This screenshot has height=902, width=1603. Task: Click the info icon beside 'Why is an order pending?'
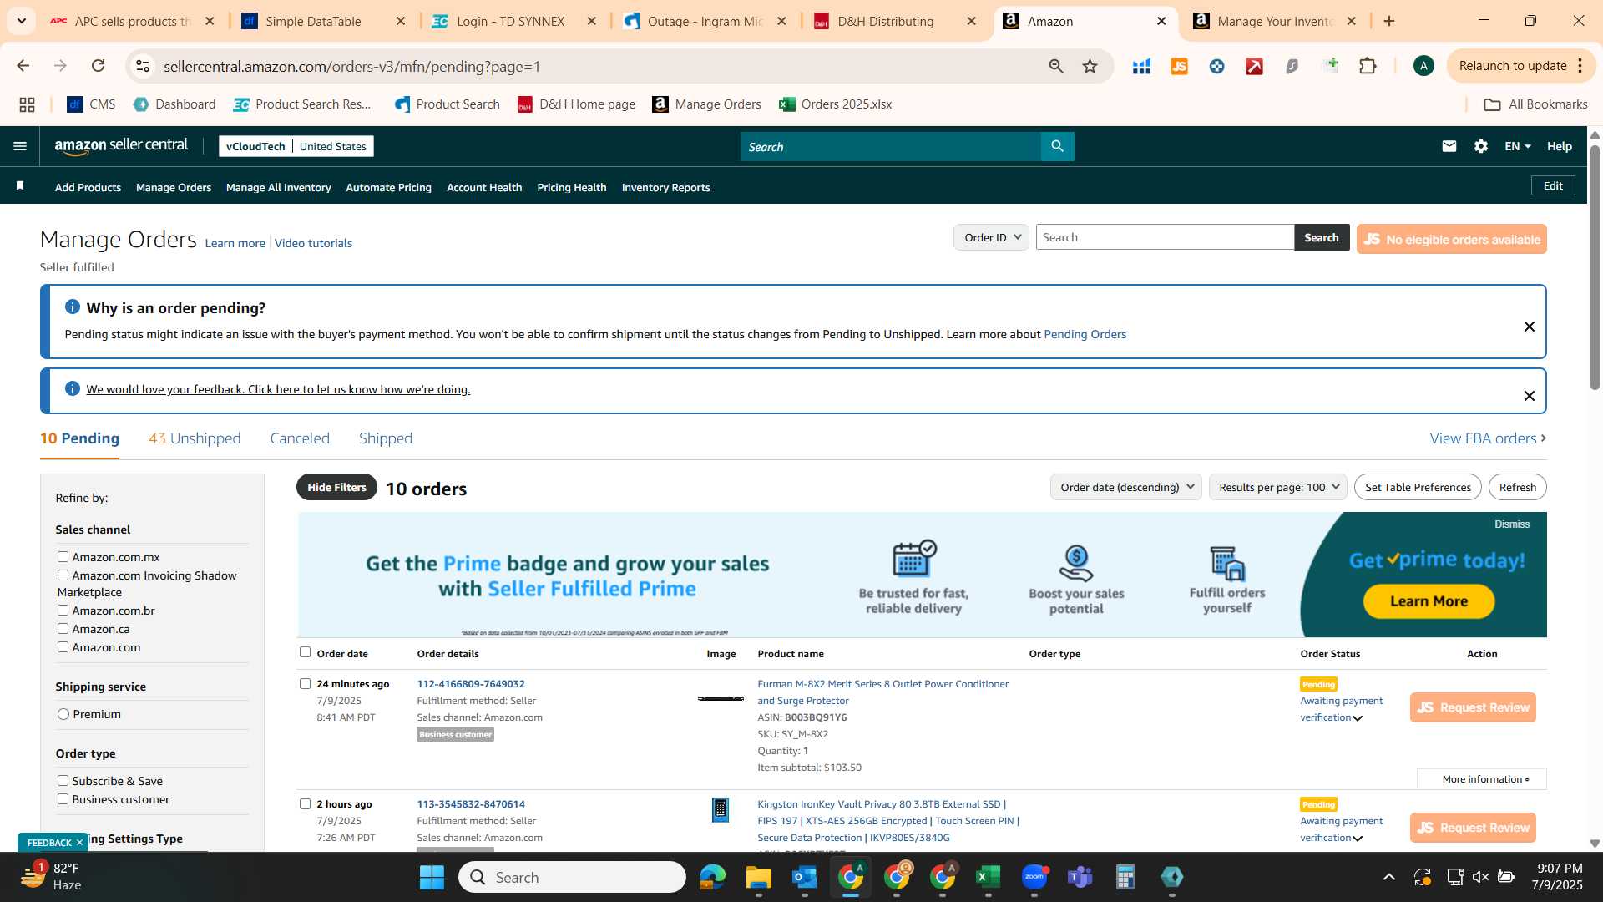(x=73, y=307)
